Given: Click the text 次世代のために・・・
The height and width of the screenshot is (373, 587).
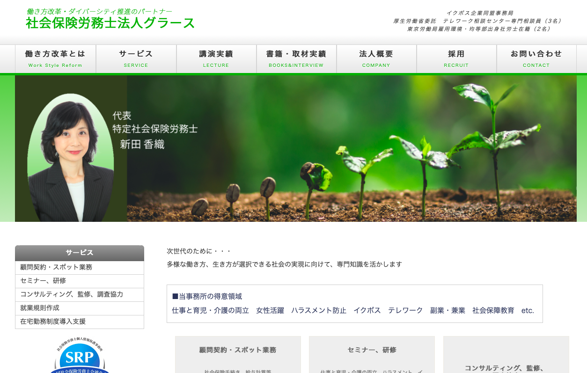Looking at the screenshot, I should click(199, 251).
